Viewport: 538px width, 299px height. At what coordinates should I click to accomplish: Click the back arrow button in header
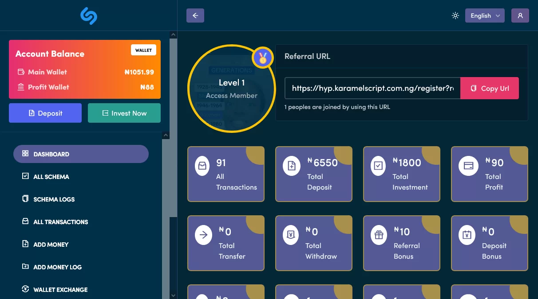pyautogui.click(x=195, y=16)
